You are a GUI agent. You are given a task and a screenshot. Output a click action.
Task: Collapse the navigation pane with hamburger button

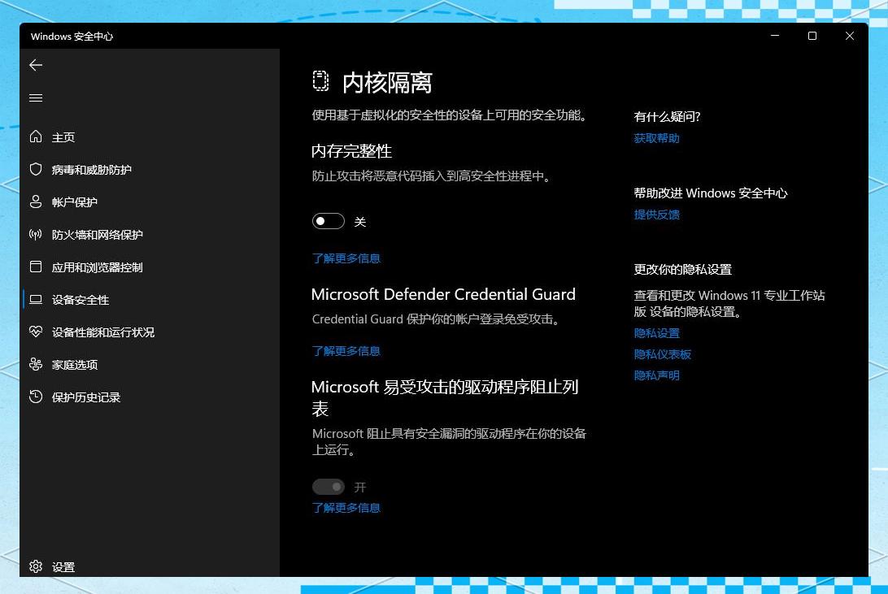[x=35, y=98]
